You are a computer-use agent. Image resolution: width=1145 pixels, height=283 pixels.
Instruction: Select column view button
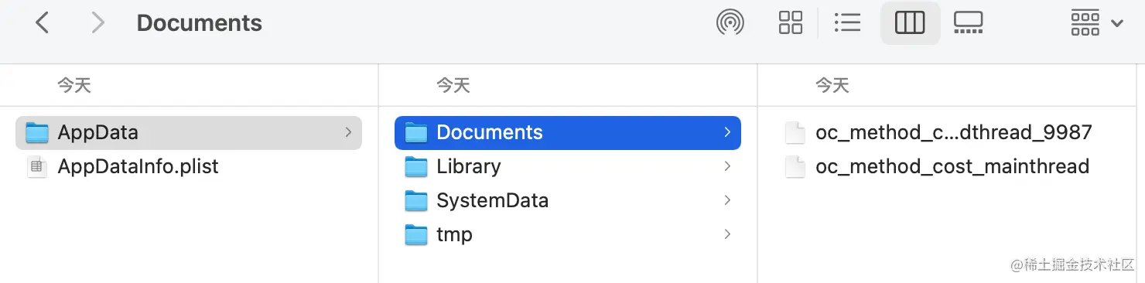[x=910, y=22]
